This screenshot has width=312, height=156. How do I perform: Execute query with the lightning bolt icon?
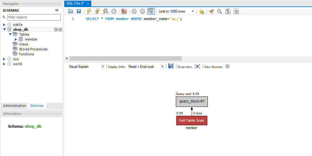[89, 11]
